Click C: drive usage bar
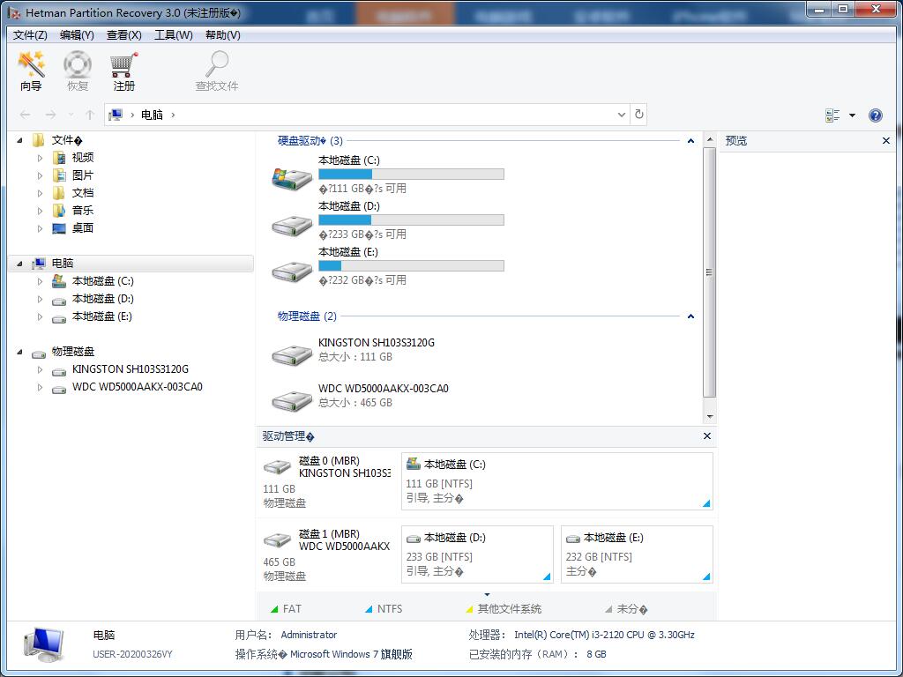Viewport: 903px width, 677px height. (x=411, y=174)
